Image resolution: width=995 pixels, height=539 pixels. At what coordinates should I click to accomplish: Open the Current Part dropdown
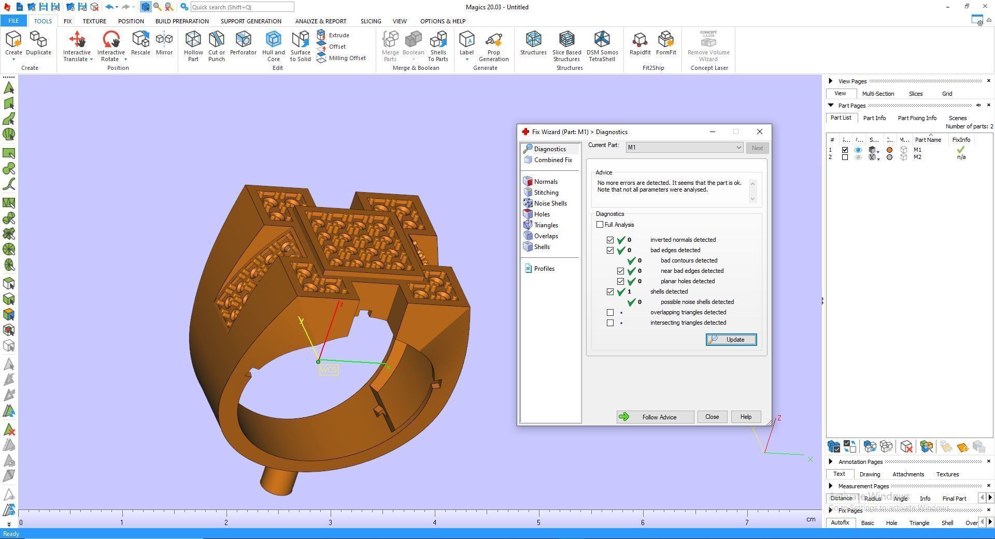684,148
